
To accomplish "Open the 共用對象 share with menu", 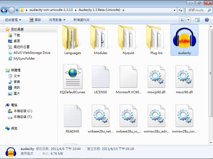I will pyautogui.click(x=57, y=20).
